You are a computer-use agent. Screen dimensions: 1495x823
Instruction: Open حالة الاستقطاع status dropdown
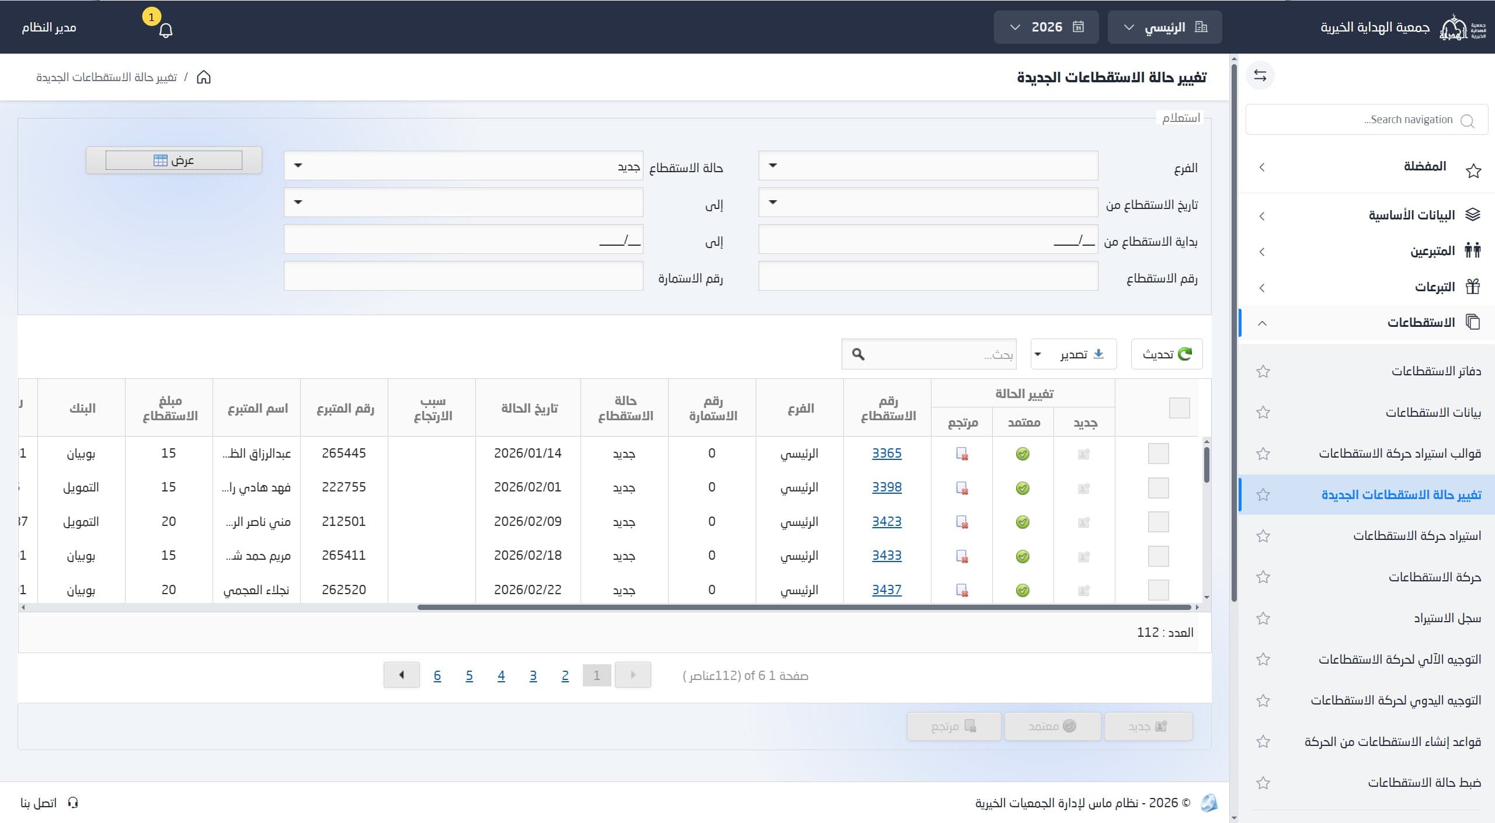click(x=463, y=166)
